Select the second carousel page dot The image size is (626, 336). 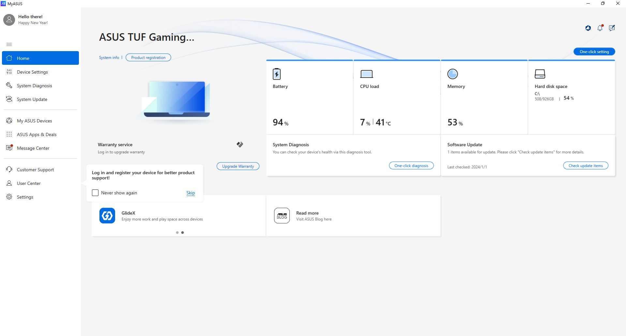point(183,232)
